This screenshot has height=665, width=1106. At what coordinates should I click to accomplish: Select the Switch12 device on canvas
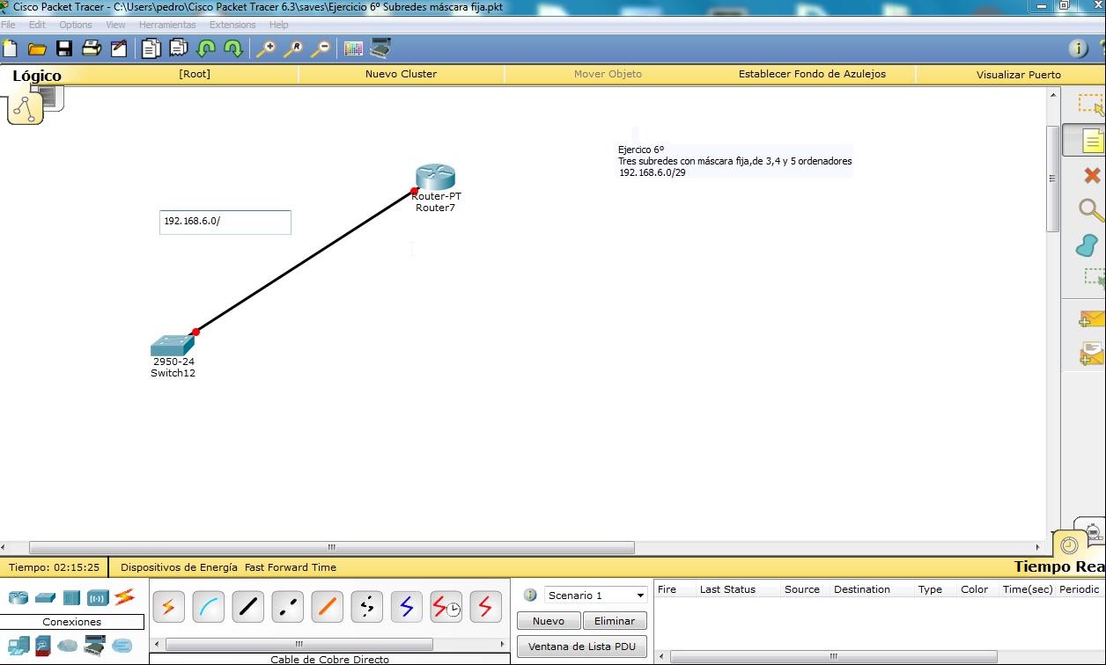coord(173,345)
